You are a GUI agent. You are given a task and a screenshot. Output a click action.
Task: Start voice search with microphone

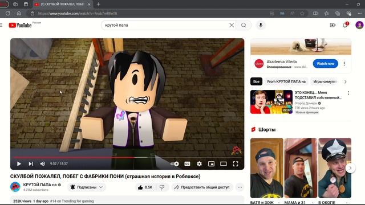click(261, 25)
